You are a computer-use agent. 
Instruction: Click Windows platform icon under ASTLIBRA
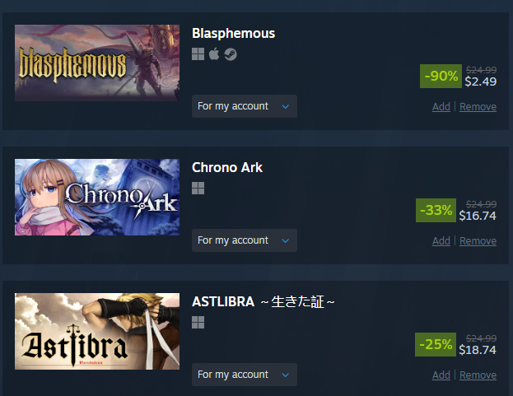click(x=198, y=323)
